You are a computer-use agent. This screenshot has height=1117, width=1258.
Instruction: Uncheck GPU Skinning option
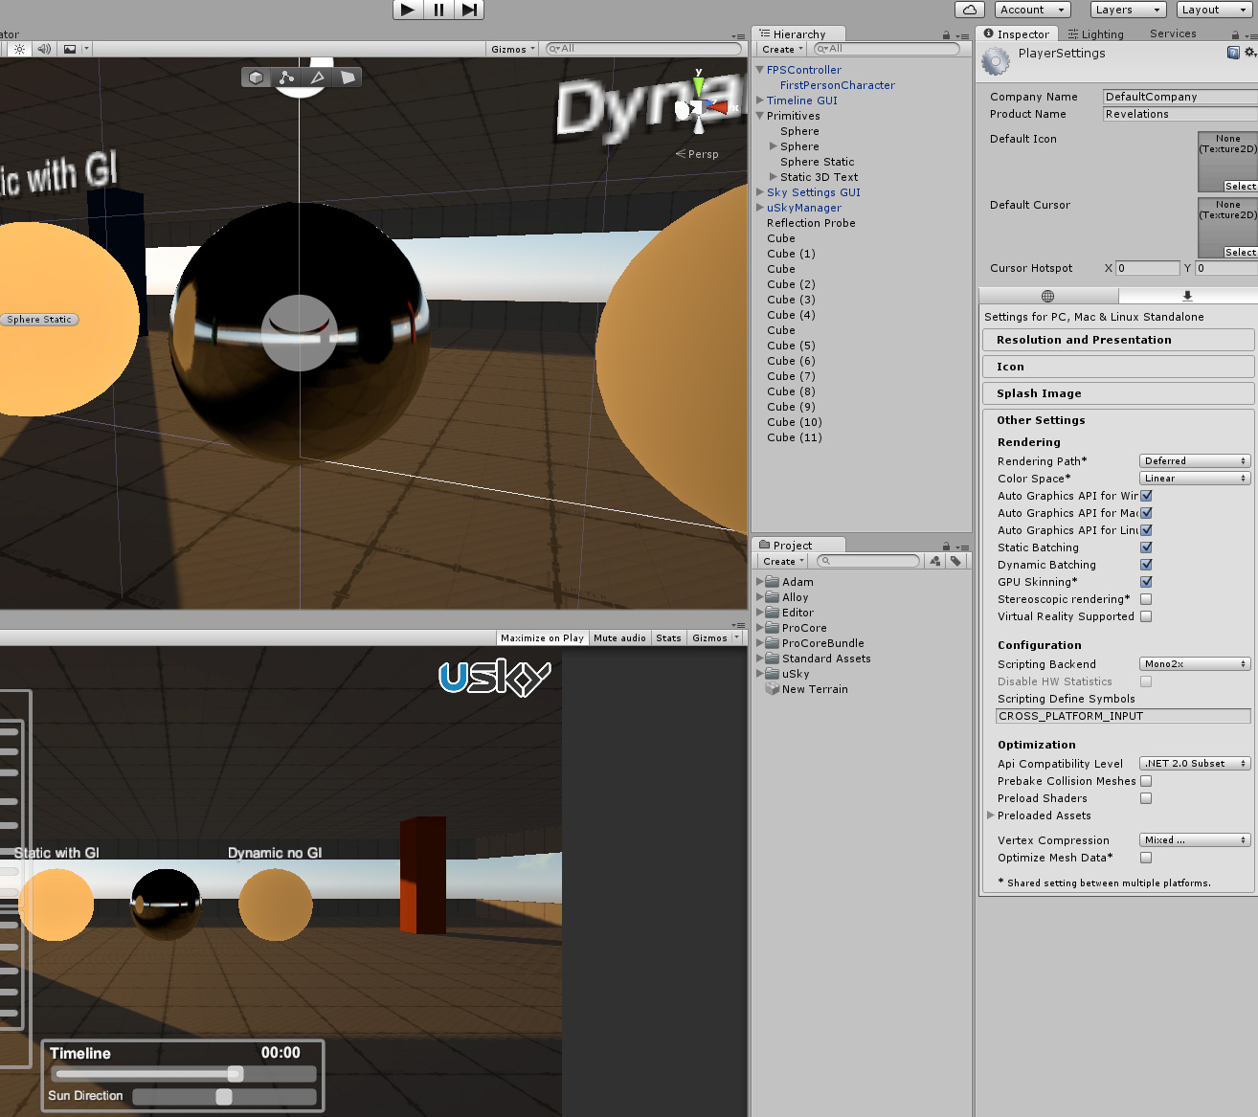click(x=1146, y=581)
